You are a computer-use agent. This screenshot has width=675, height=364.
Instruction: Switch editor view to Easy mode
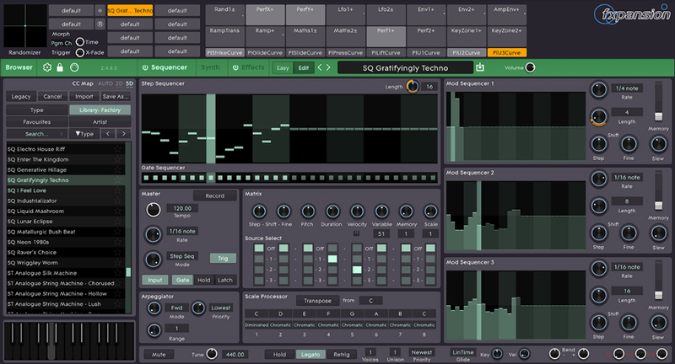283,67
